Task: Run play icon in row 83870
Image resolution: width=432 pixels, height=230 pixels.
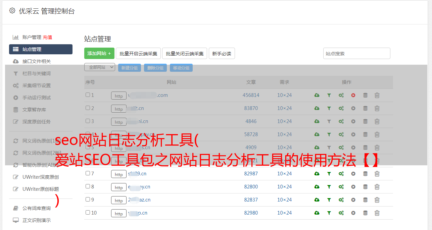Action: tap(353, 108)
